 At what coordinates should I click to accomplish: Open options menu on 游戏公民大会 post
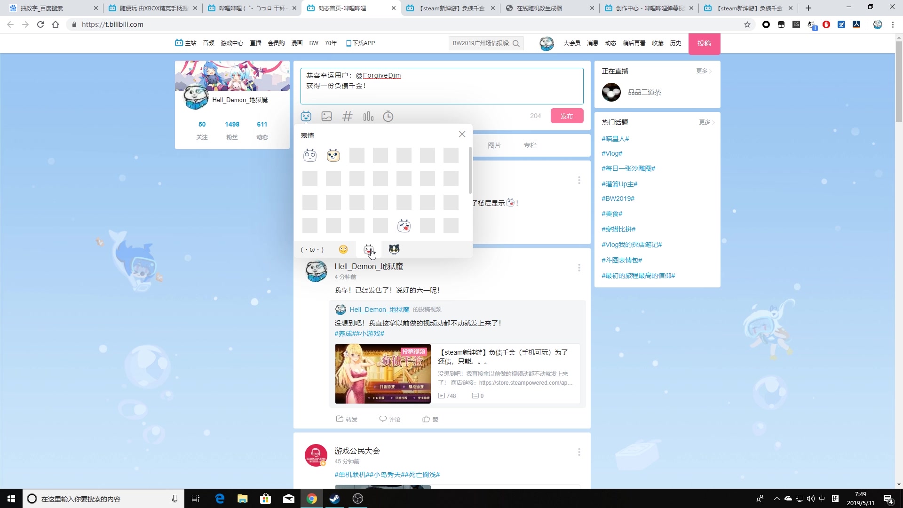pos(579,452)
